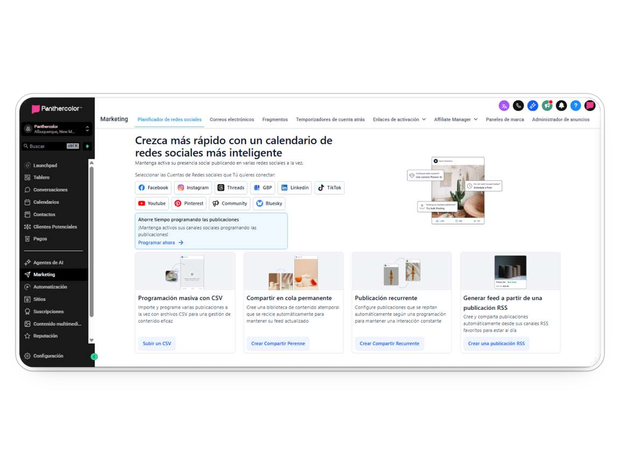
Task: Connect a Threads account
Action: pos(231,188)
